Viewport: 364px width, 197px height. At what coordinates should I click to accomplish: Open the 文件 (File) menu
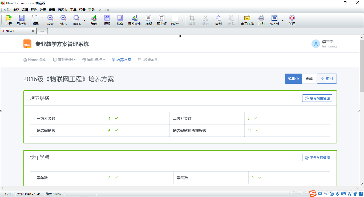coord(7,10)
